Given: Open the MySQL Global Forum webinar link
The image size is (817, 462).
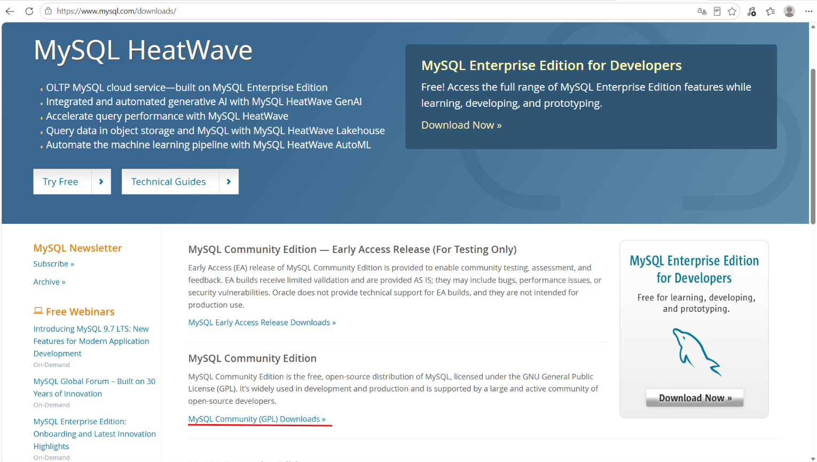Looking at the screenshot, I should coord(95,388).
